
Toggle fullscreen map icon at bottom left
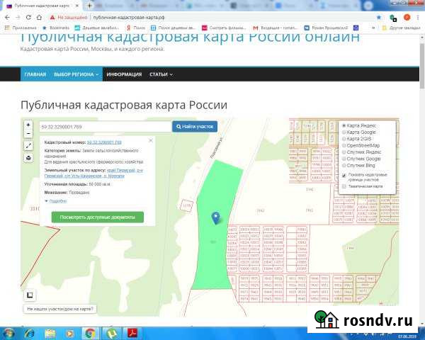click(x=30, y=295)
